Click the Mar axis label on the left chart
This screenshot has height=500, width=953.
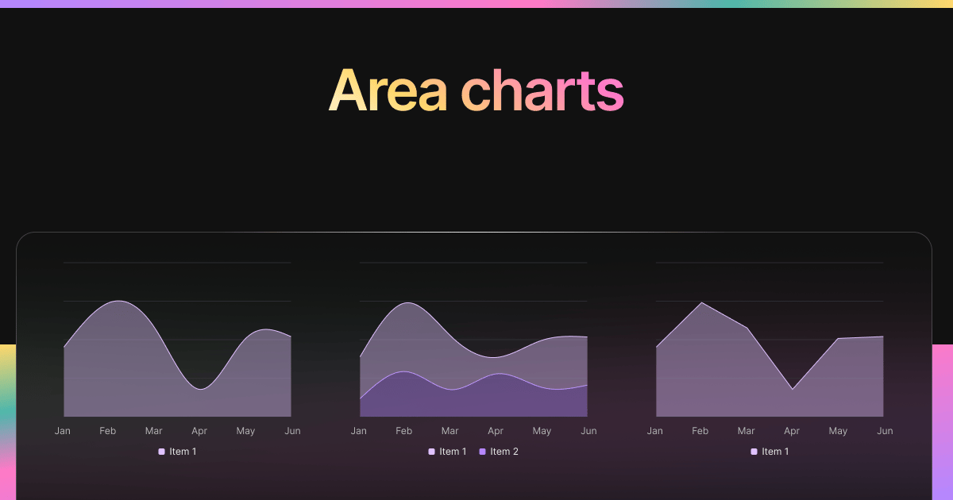[x=153, y=431]
